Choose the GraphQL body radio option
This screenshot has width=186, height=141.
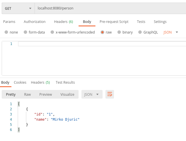click(x=140, y=32)
